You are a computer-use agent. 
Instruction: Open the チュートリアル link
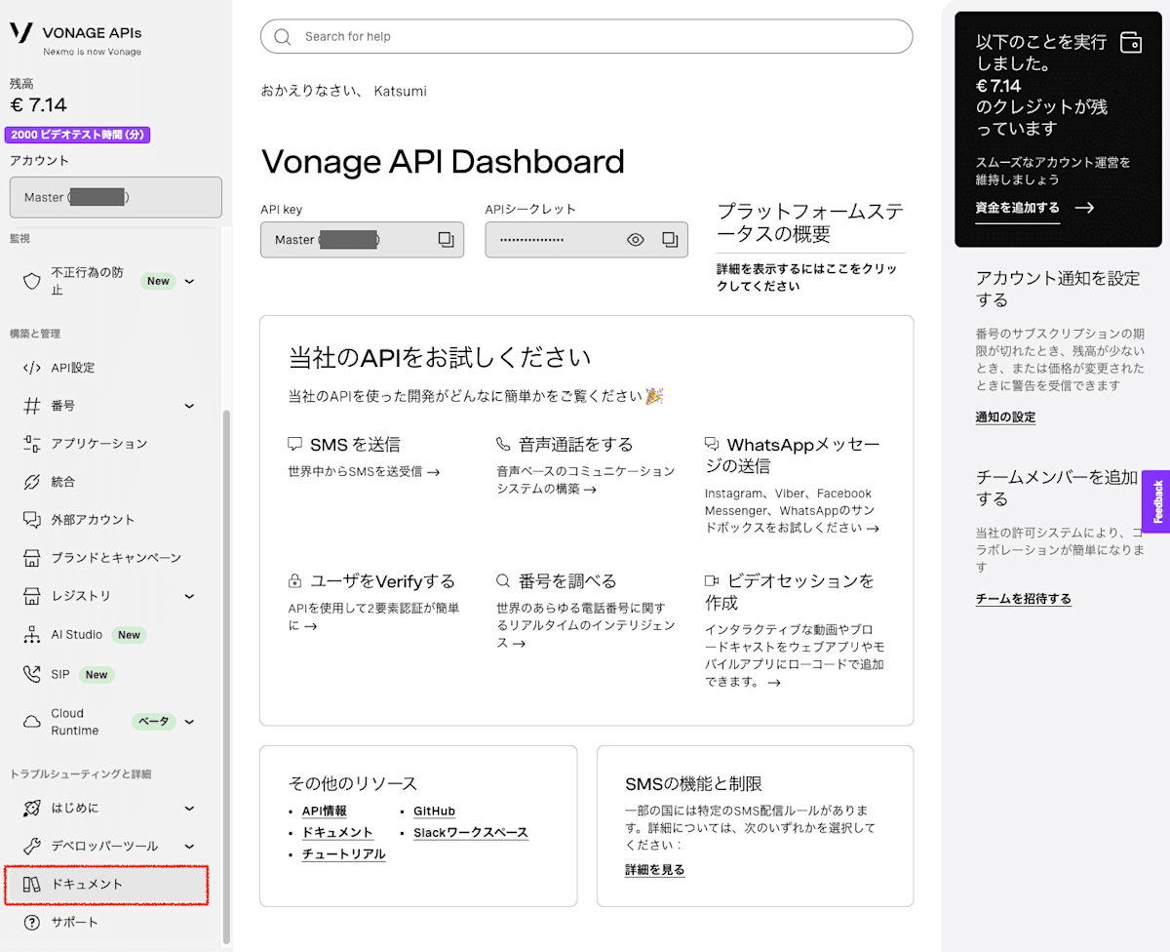343,854
